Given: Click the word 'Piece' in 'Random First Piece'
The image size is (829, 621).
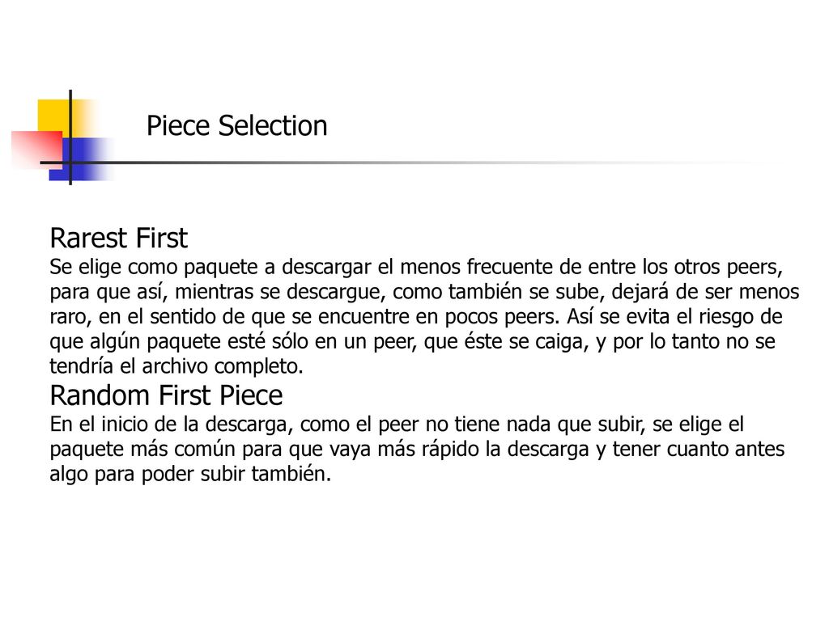Looking at the screenshot, I should click(251, 395).
